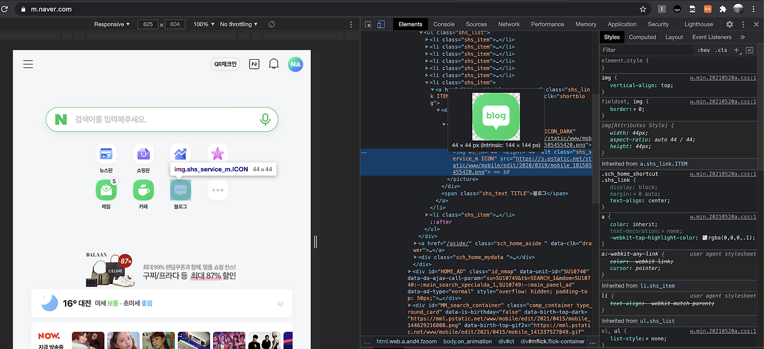Image resolution: width=764 pixels, height=349 pixels.
Task: Open the 100% zoom dropdown
Action: coord(204,24)
